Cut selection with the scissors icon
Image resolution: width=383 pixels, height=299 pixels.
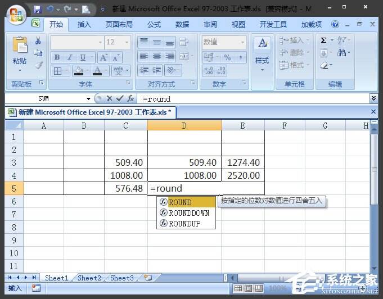pos(38,40)
